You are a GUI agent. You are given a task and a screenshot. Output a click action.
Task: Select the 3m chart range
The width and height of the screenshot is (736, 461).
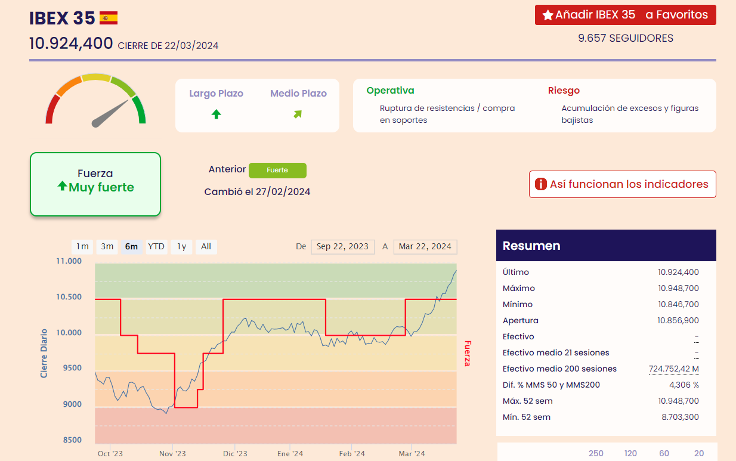point(107,246)
